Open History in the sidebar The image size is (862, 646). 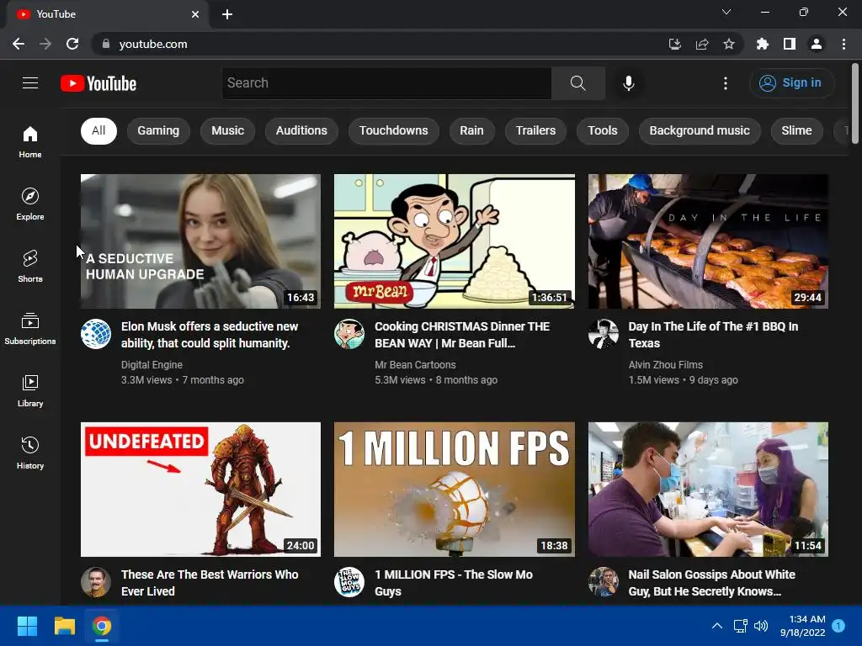pos(30,453)
